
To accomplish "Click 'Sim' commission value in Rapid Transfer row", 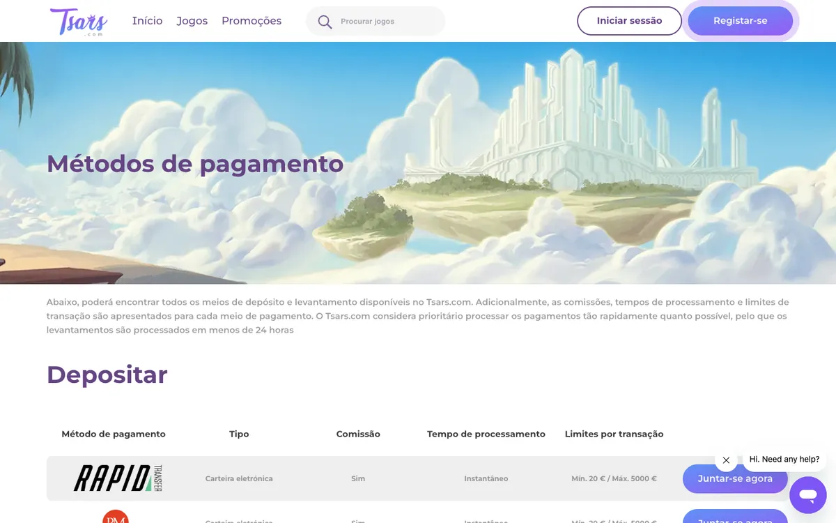I will [358, 479].
